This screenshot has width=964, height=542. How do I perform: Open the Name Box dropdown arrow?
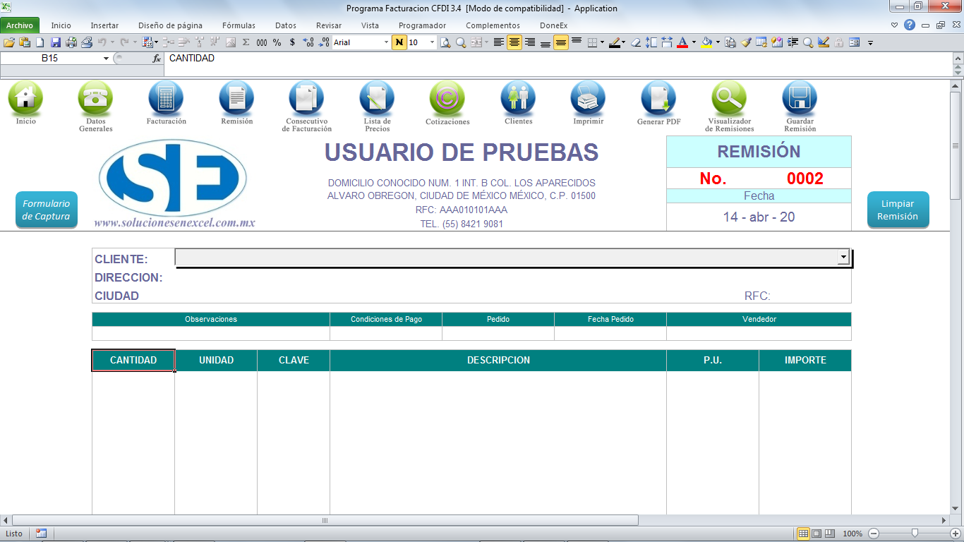[x=107, y=59]
